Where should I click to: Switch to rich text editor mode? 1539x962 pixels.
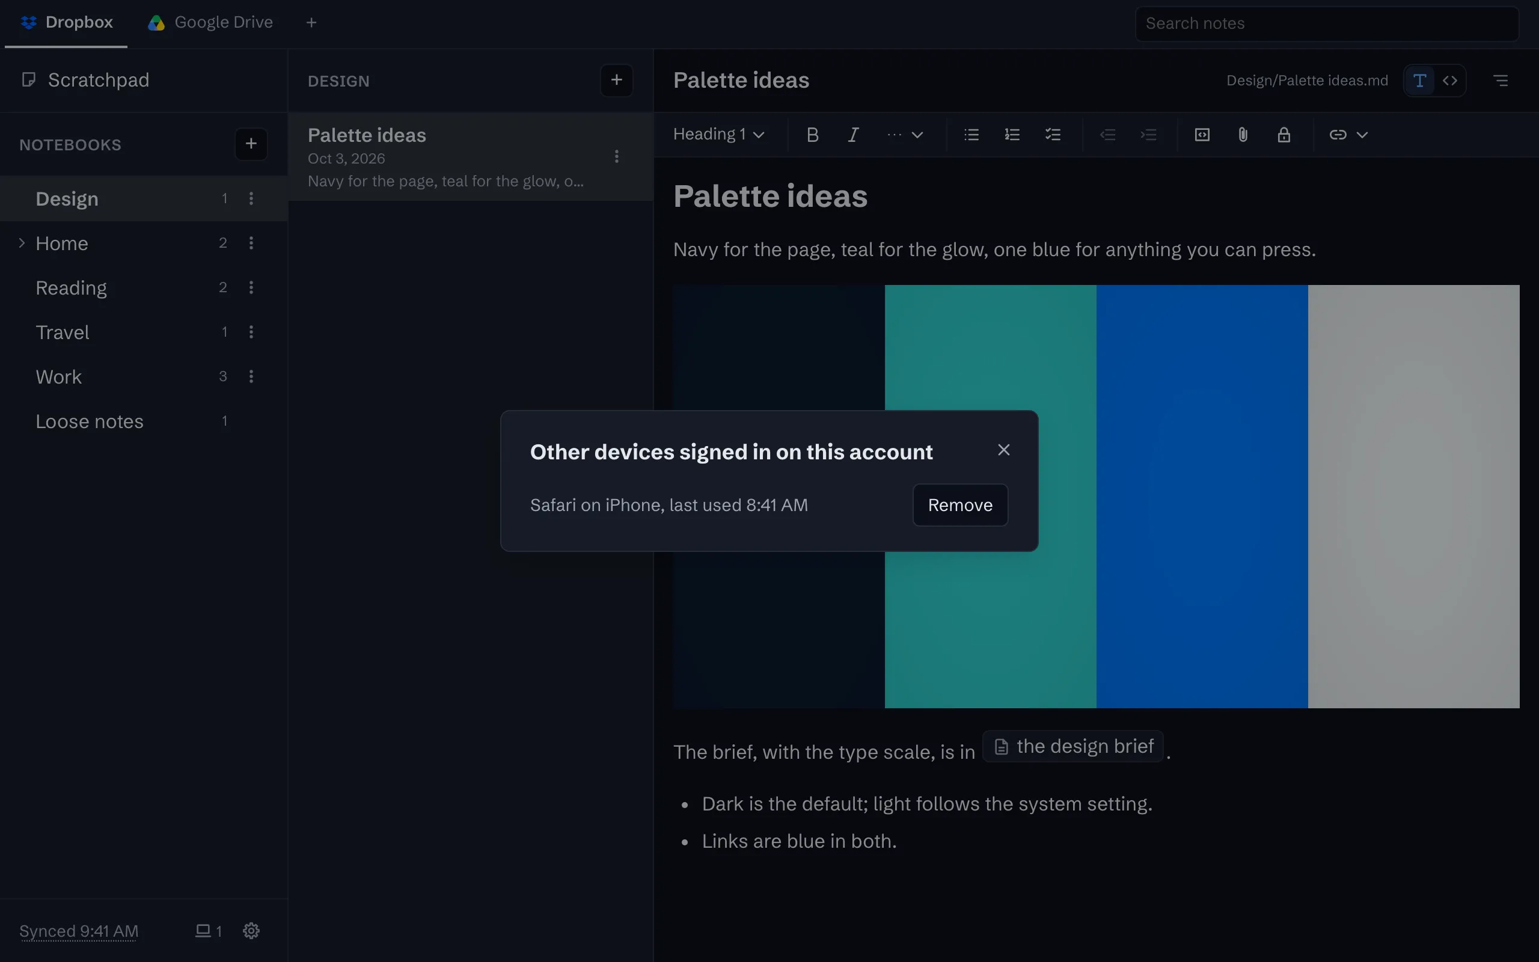pyautogui.click(x=1419, y=81)
